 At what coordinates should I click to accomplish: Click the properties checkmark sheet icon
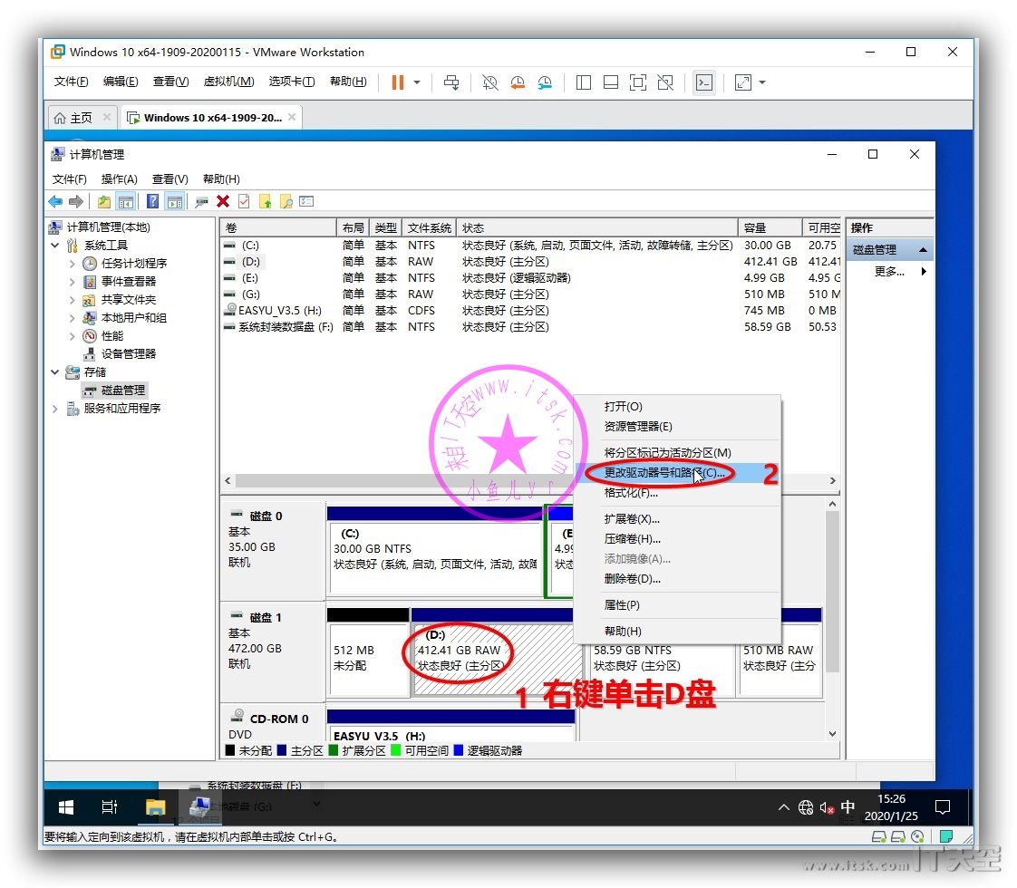[x=244, y=201]
